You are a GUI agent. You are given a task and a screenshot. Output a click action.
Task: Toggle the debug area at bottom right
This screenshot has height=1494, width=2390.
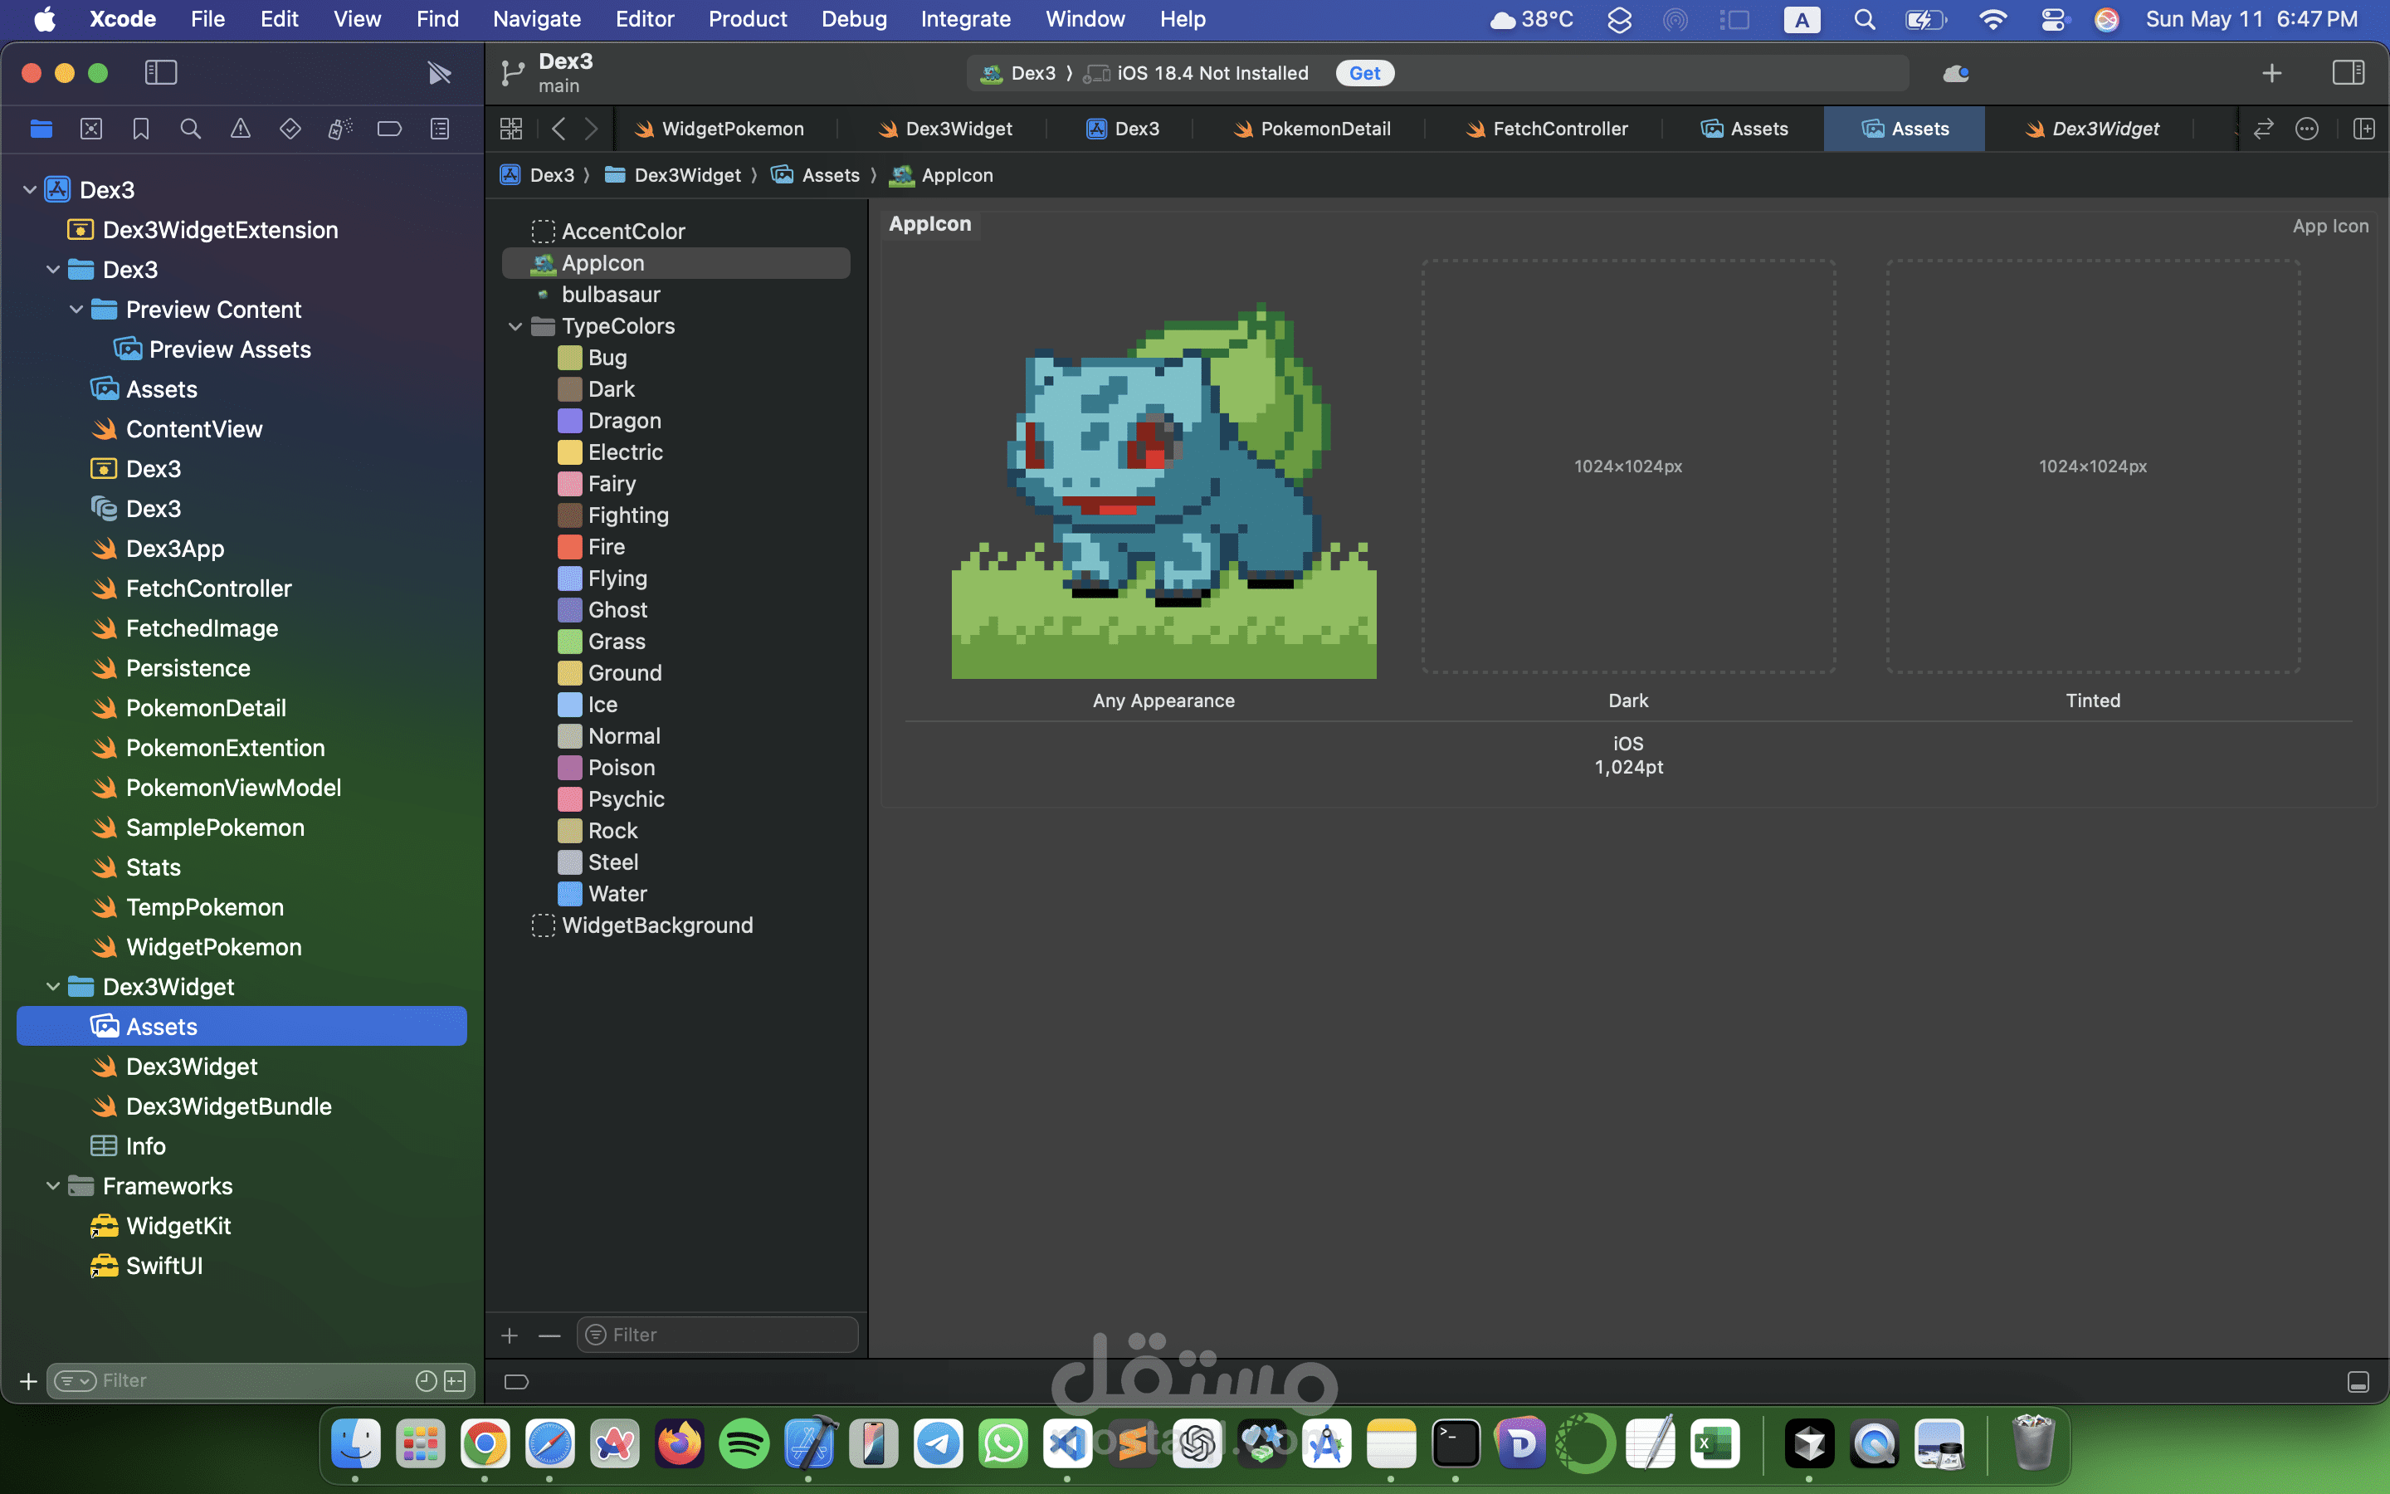[2358, 1381]
